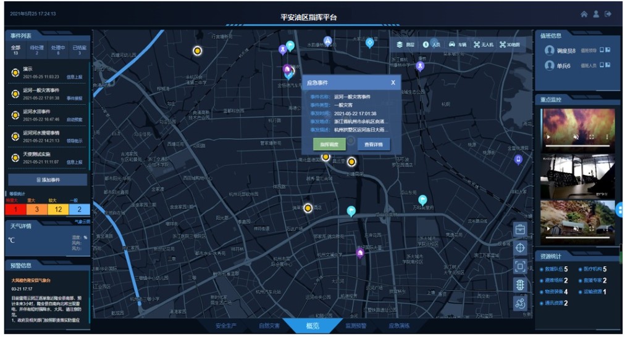
Task: Click the side panel grid expander
Action: pos(620,210)
